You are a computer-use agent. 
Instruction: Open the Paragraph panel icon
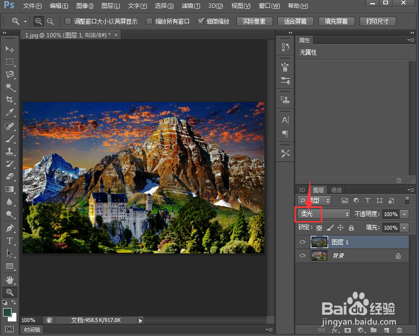point(285,133)
